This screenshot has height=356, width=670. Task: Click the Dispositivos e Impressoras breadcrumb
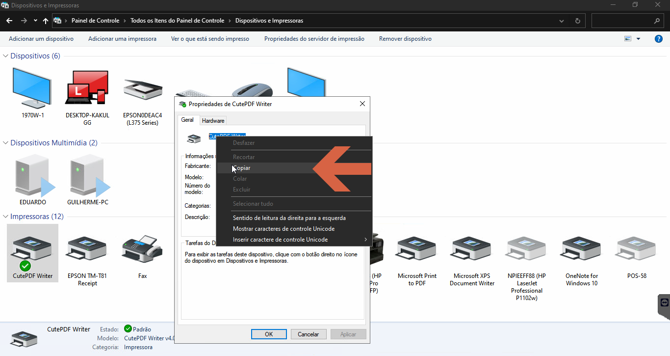[269, 21]
